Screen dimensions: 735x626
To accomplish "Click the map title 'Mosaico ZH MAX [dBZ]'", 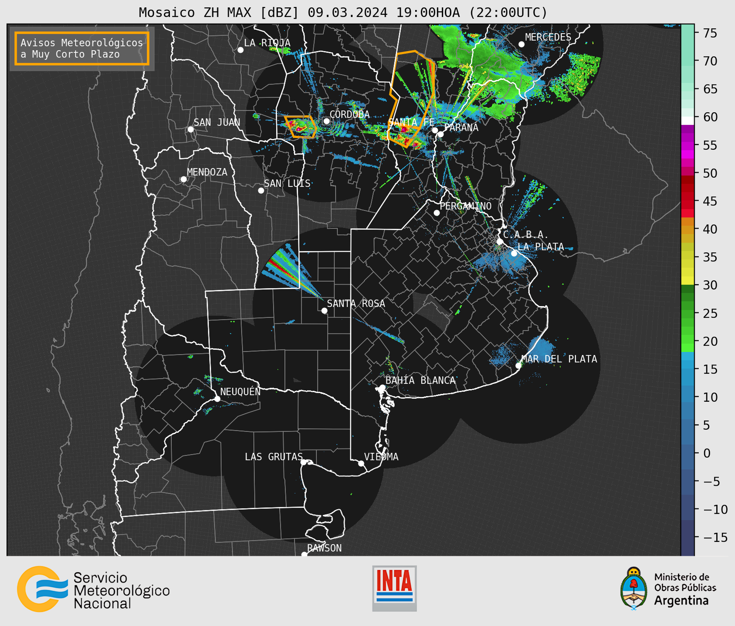I will (219, 12).
